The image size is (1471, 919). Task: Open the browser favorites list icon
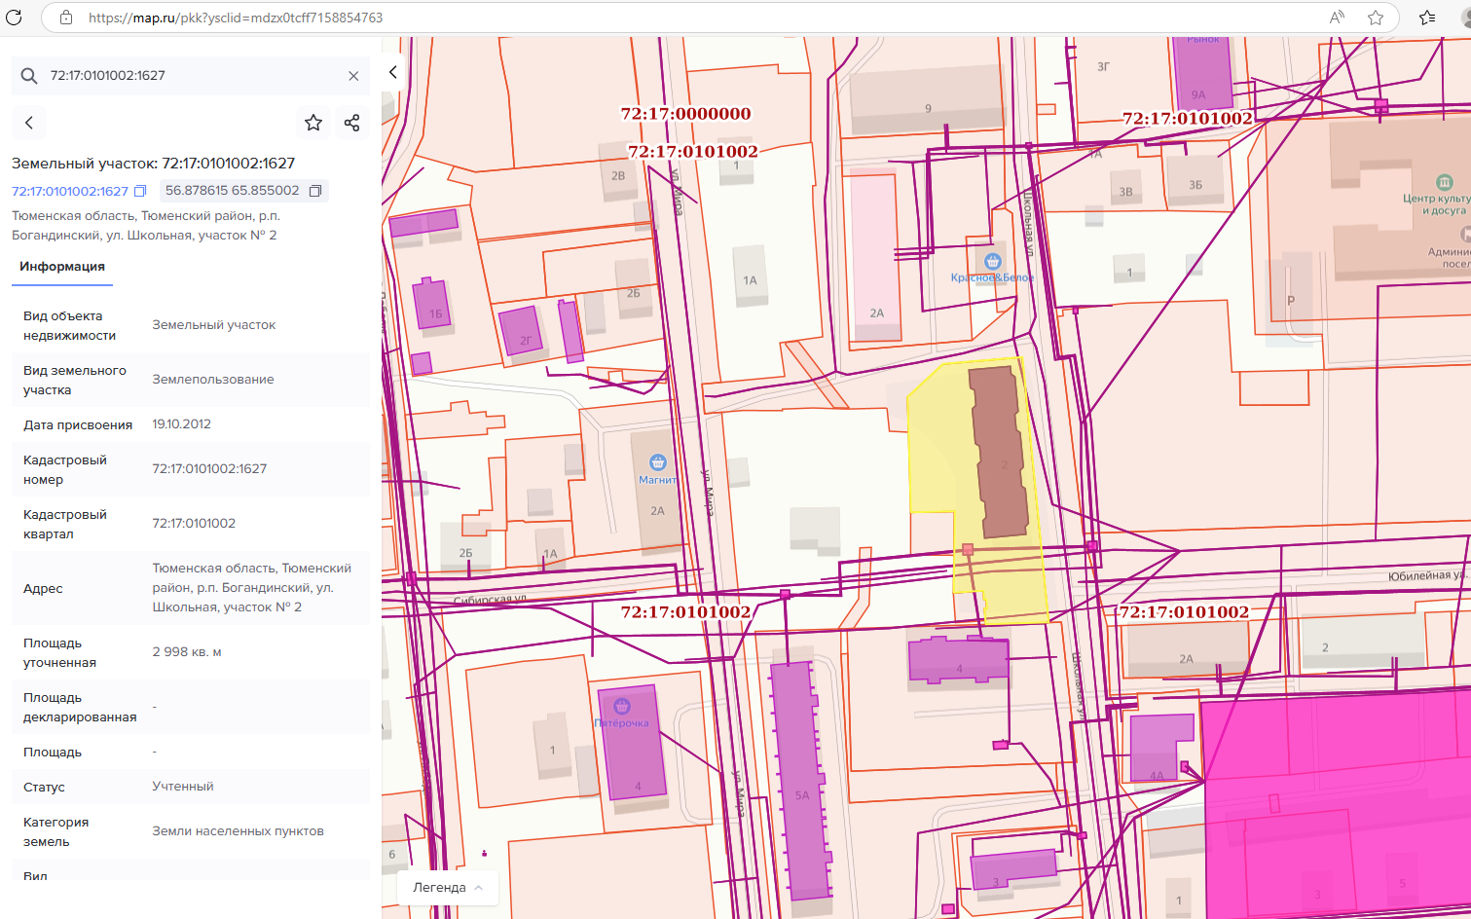(x=1427, y=18)
